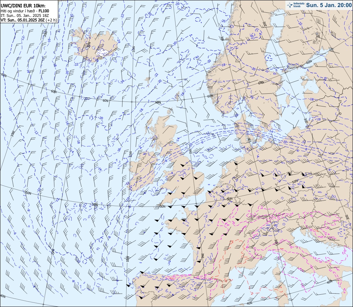This screenshot has height=307, width=353.
Task: Click the "Sun. 5 Jan. 20:00" timestamp
Action: [329, 5]
